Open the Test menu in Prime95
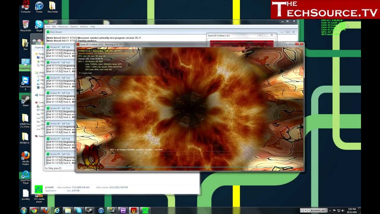 click(47, 26)
